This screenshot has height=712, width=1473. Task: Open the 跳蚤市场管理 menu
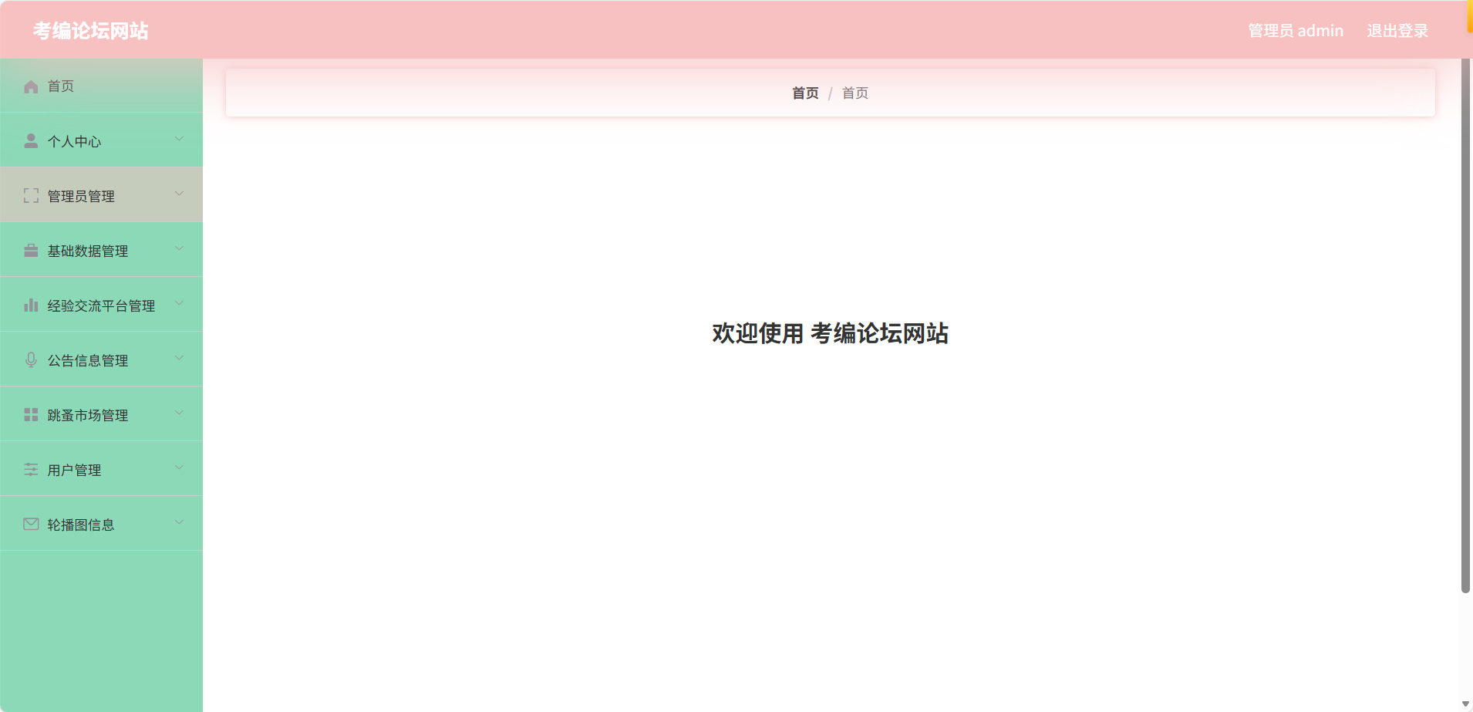101,414
